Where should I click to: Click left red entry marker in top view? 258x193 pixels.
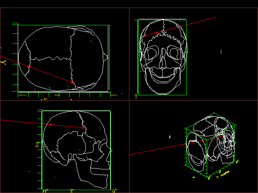[29, 66]
